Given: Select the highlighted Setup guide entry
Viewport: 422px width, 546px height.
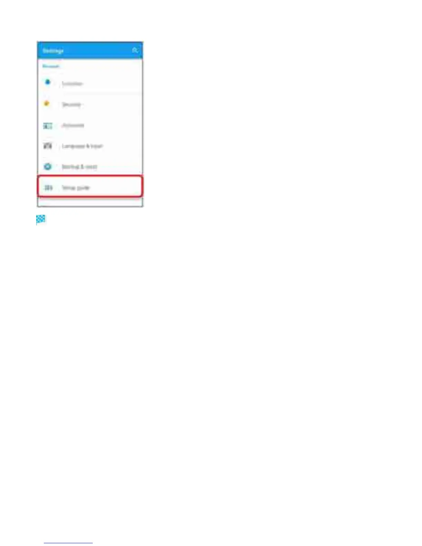Looking at the screenshot, I should click(90, 186).
